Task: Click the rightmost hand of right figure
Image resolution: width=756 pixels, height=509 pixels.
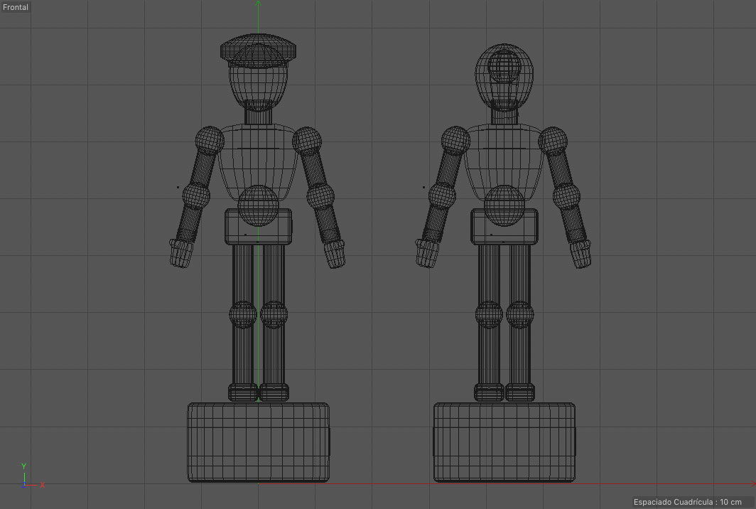Action: click(580, 253)
